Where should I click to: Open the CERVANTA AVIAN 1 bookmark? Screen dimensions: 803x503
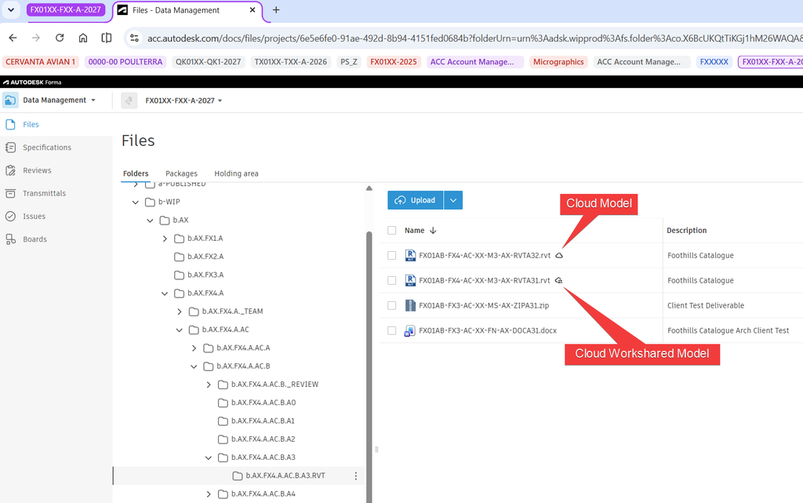pos(41,62)
